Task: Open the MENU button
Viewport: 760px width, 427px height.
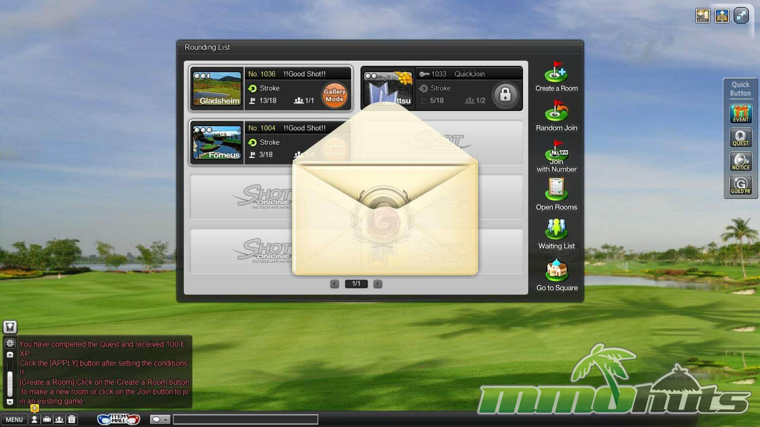Action: tap(14, 419)
